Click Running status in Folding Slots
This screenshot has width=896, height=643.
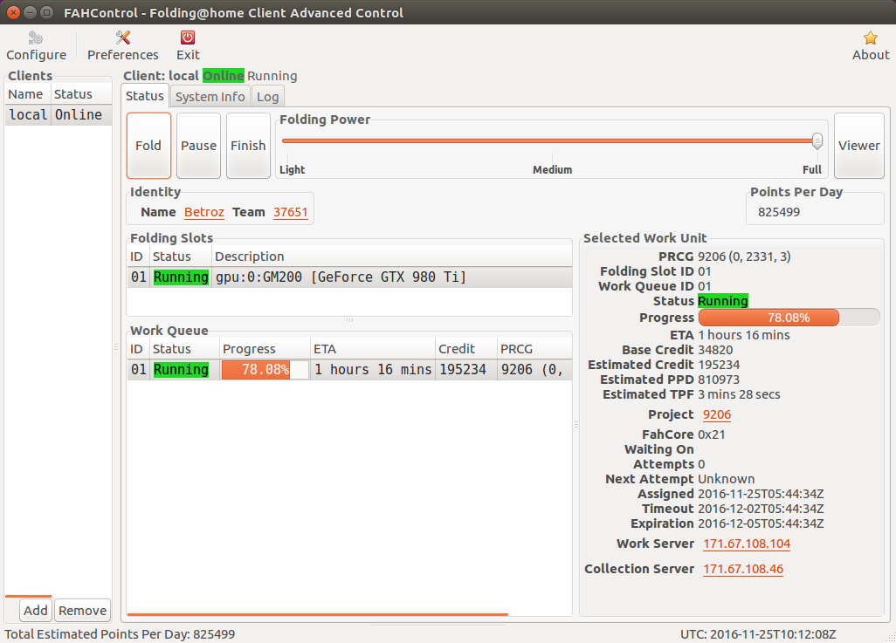[x=181, y=277]
